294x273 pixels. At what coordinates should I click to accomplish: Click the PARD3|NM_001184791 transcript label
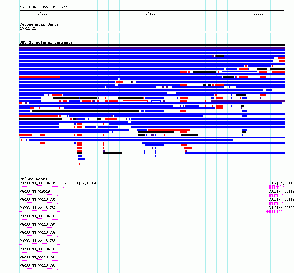[38, 216]
